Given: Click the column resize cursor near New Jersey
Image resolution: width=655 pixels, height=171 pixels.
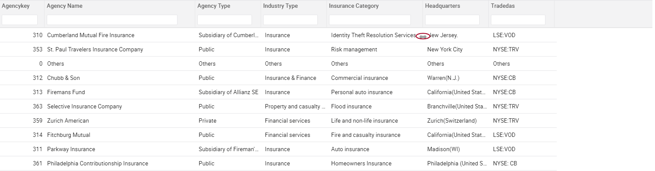Looking at the screenshot, I should click(x=423, y=37).
